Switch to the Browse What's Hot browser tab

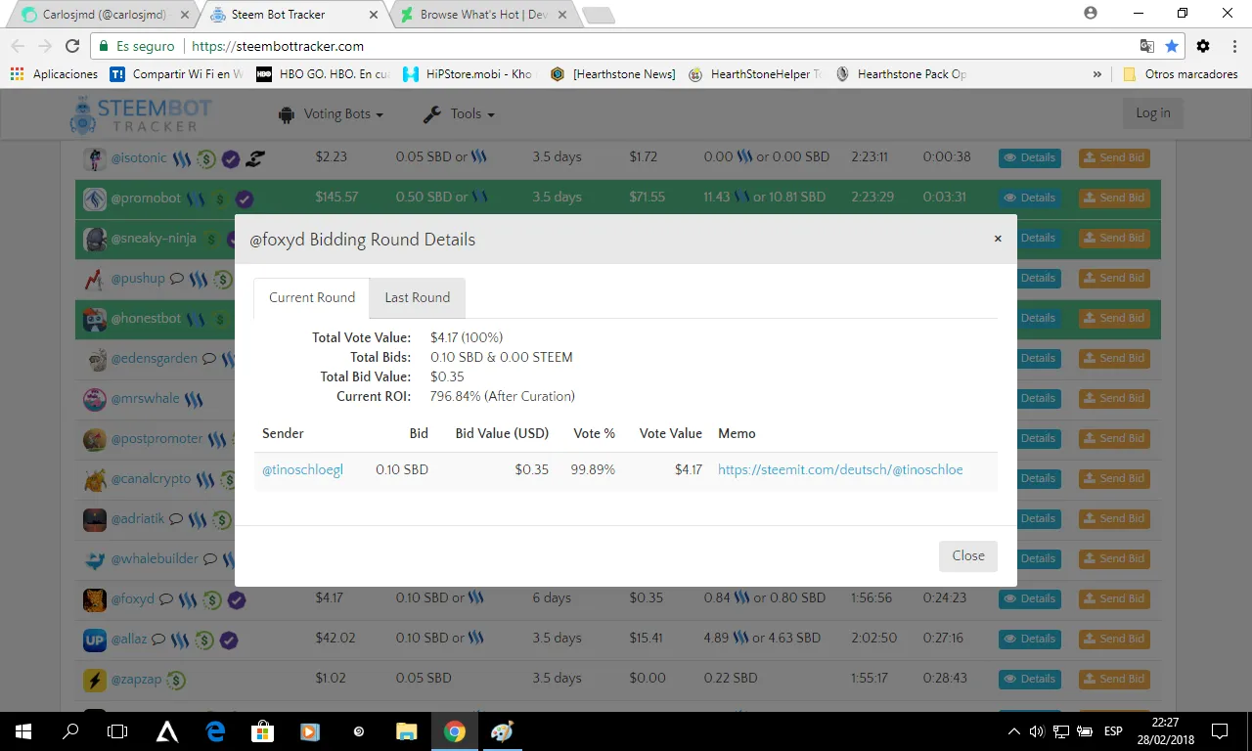[x=484, y=15]
